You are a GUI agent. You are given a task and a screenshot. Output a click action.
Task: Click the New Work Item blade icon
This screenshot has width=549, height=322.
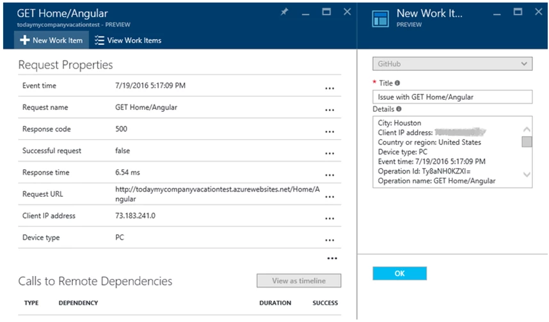(x=380, y=19)
